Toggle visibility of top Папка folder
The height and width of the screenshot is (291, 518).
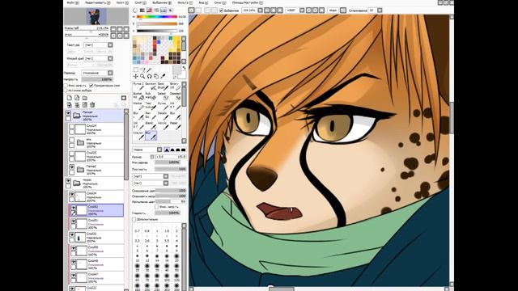coord(68,113)
